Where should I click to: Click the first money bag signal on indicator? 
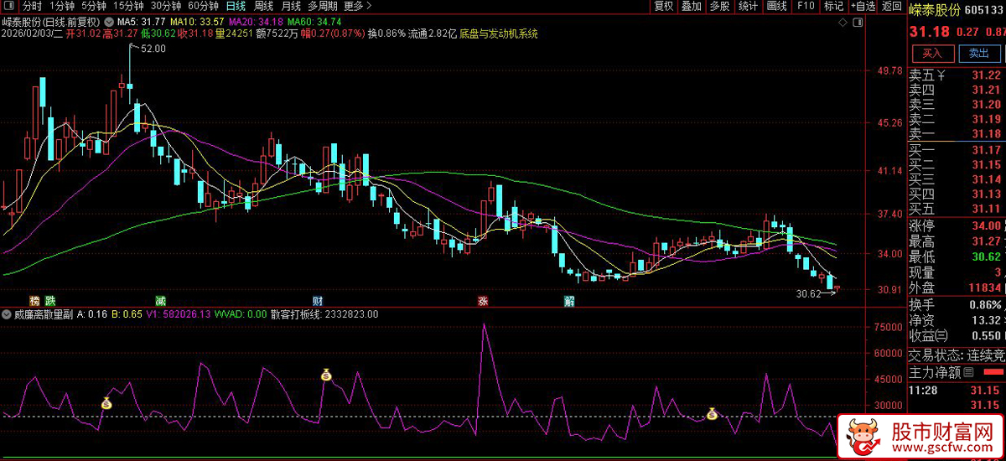pos(106,404)
